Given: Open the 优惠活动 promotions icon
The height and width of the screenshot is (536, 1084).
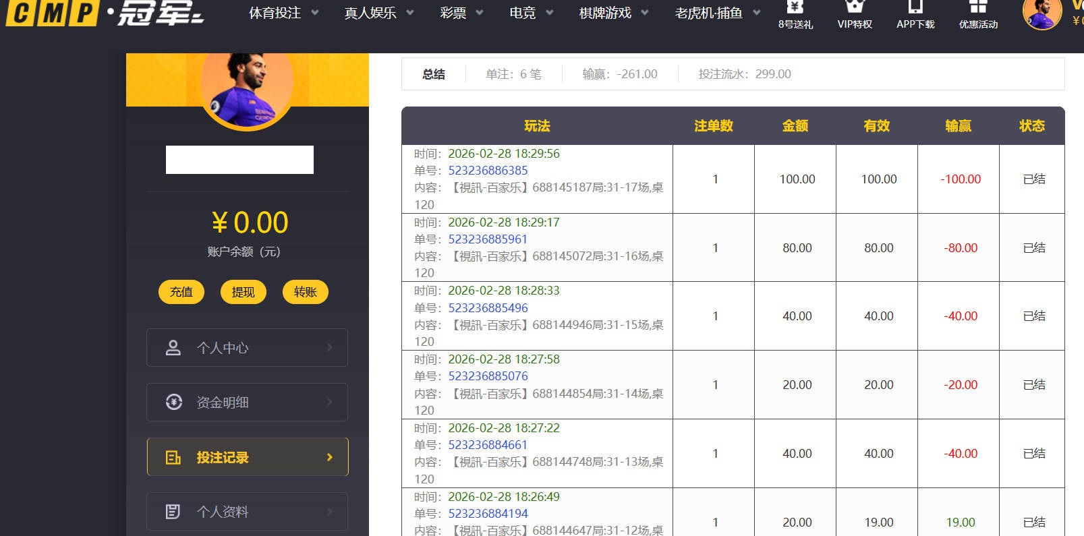Looking at the screenshot, I should [x=978, y=7].
